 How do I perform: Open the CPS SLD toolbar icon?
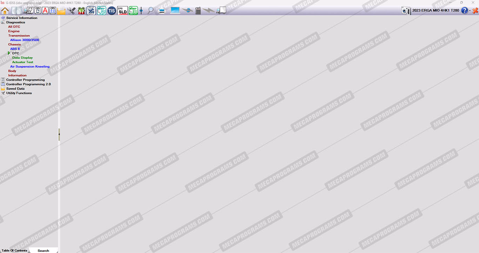122,10
